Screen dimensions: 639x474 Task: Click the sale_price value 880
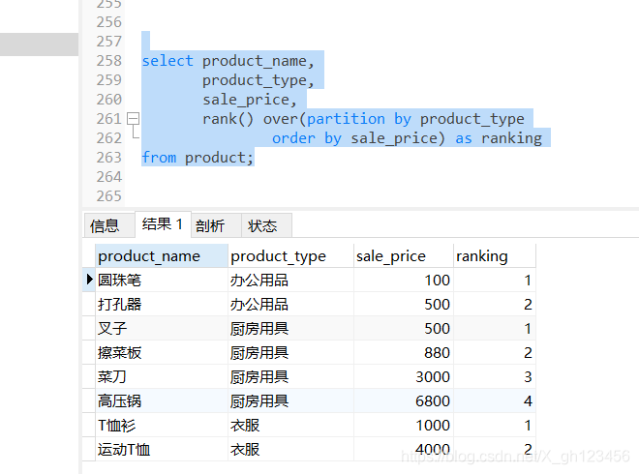404,353
